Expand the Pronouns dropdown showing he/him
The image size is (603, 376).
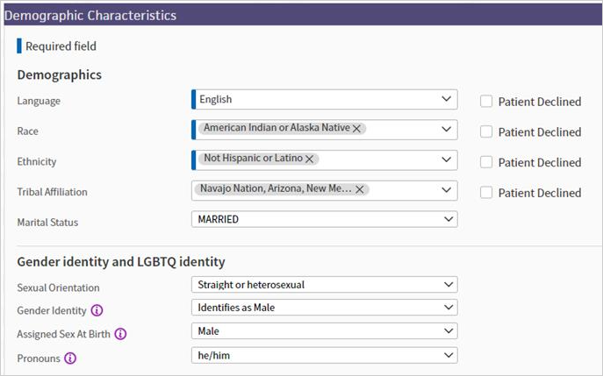(324, 355)
